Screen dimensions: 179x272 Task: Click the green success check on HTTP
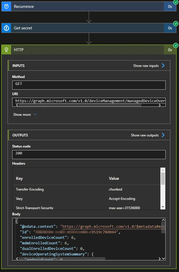(x=176, y=45)
